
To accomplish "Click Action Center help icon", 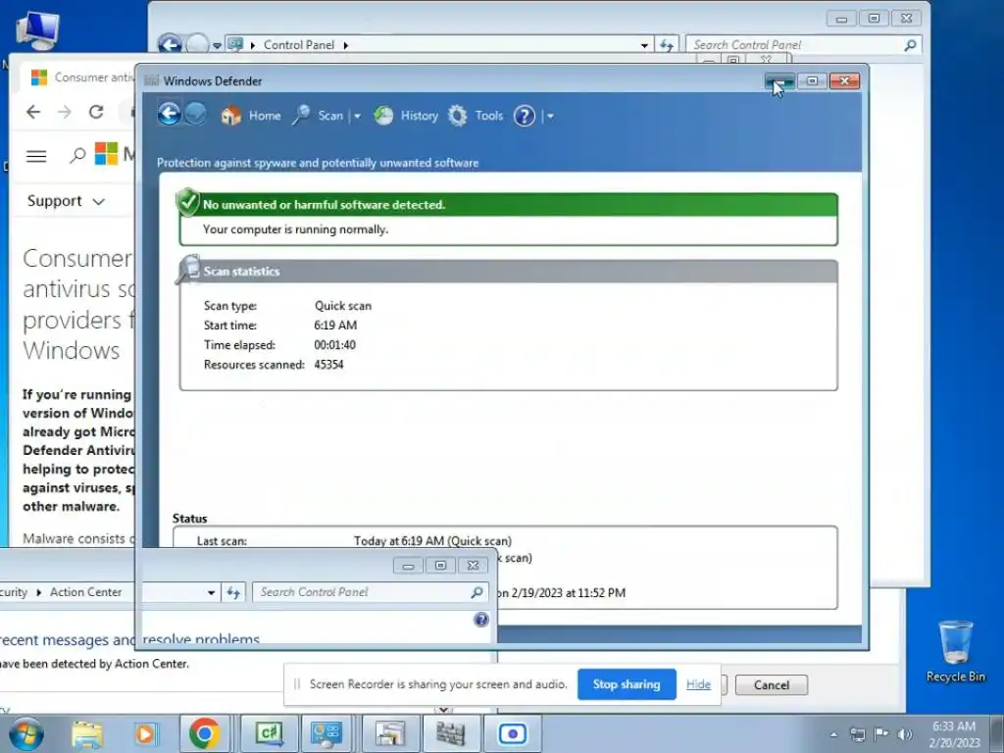I will tap(480, 620).
